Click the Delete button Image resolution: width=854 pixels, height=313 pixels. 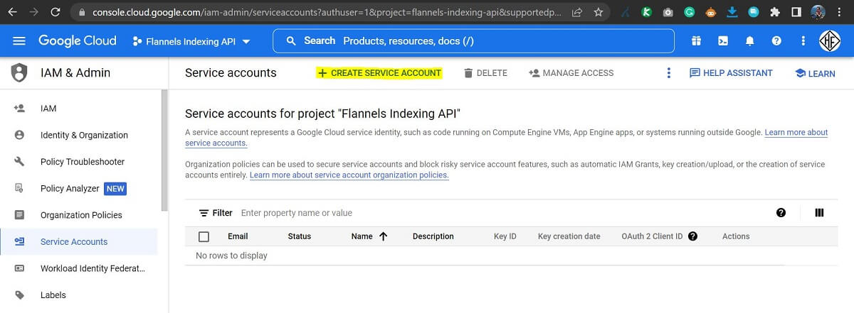pyautogui.click(x=485, y=73)
